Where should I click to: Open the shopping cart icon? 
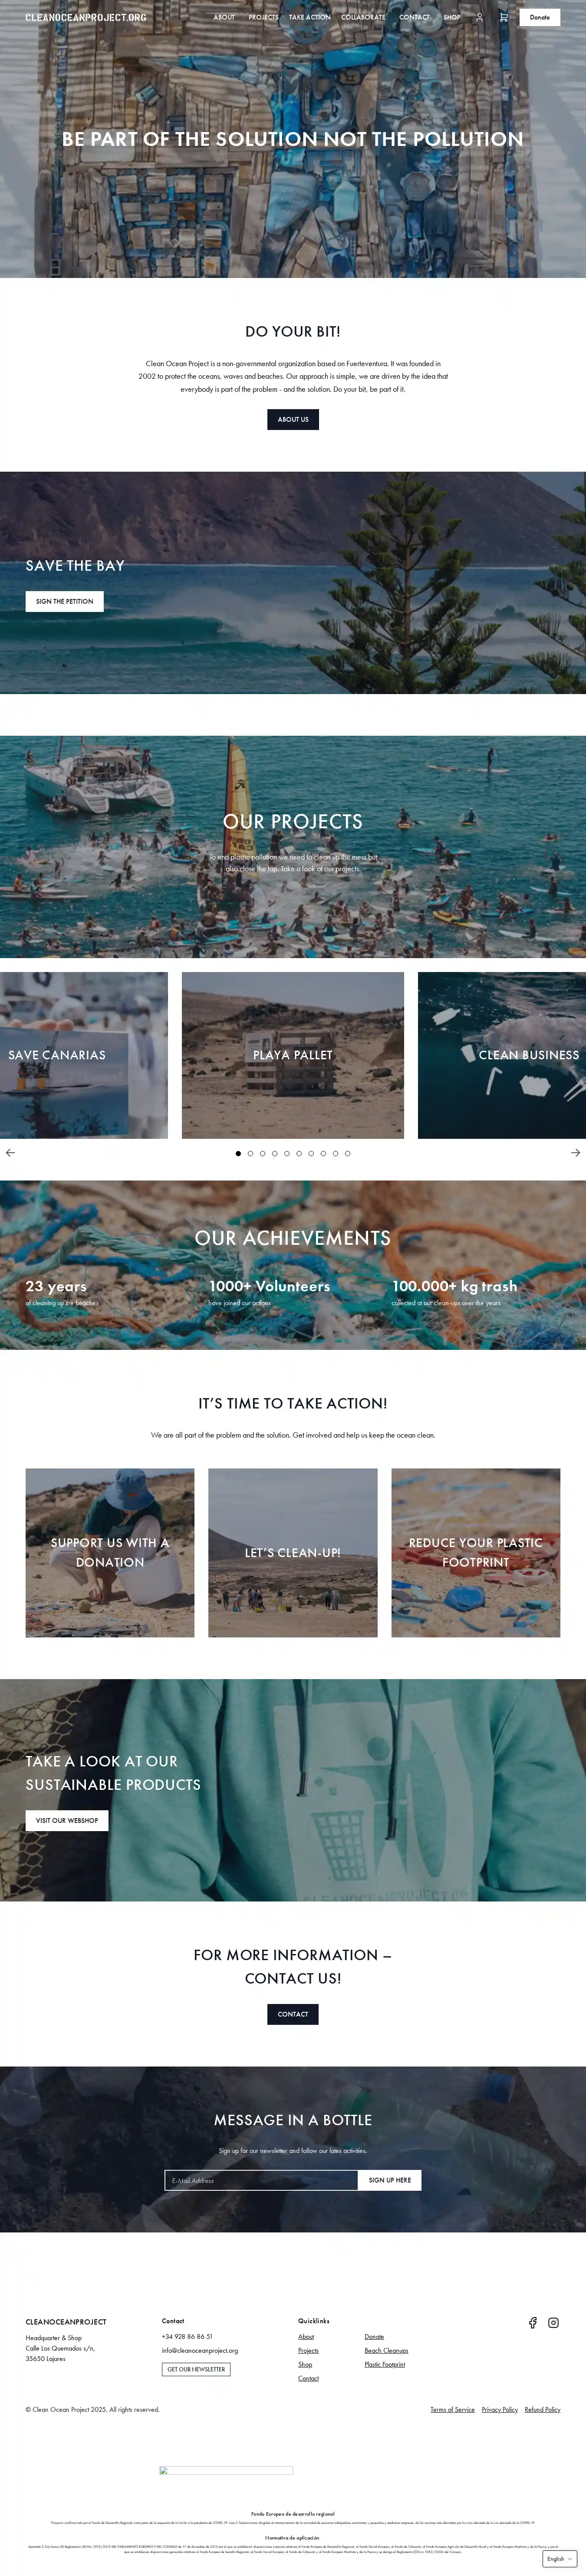pos(503,17)
